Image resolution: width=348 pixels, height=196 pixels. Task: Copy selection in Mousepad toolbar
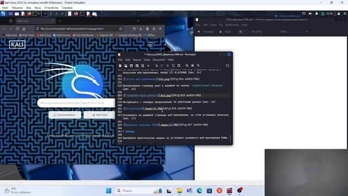click(173, 65)
